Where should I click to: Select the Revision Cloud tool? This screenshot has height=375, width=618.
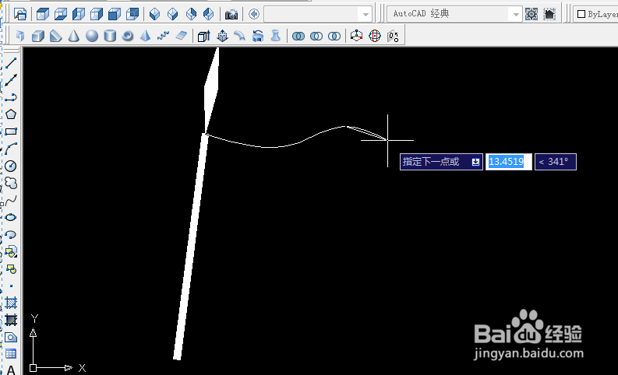click(x=11, y=183)
